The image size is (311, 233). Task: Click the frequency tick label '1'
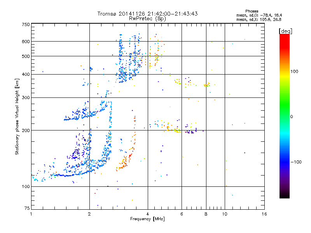pyautogui.click(x=31, y=214)
